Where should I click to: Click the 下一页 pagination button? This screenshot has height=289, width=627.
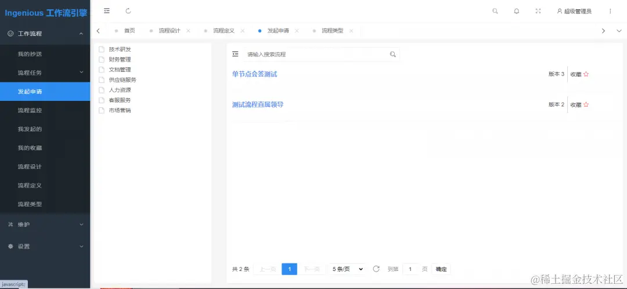(x=312, y=269)
